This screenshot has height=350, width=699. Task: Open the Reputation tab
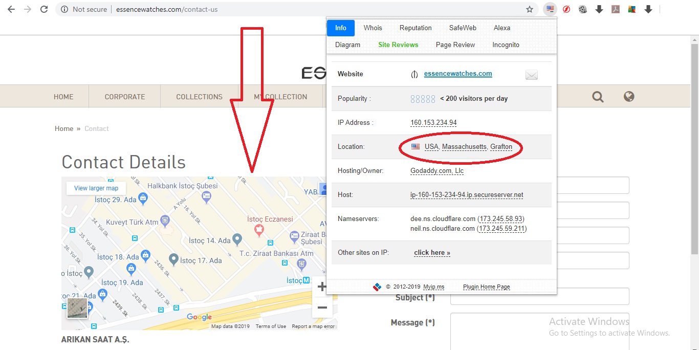click(416, 28)
